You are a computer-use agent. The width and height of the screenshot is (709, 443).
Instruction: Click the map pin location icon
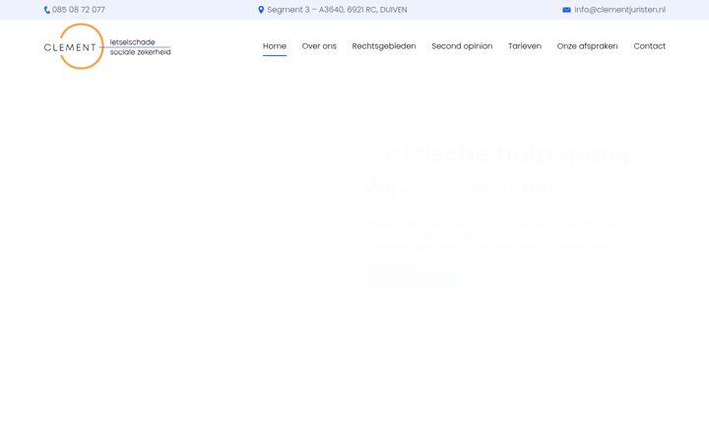tap(261, 10)
